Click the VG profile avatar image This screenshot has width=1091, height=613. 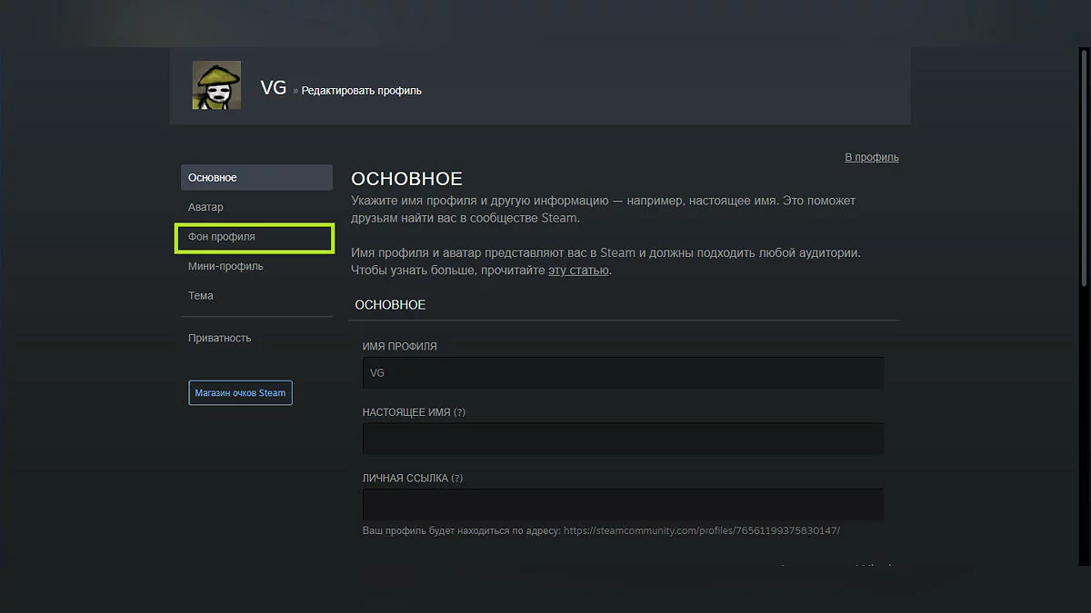(216, 85)
